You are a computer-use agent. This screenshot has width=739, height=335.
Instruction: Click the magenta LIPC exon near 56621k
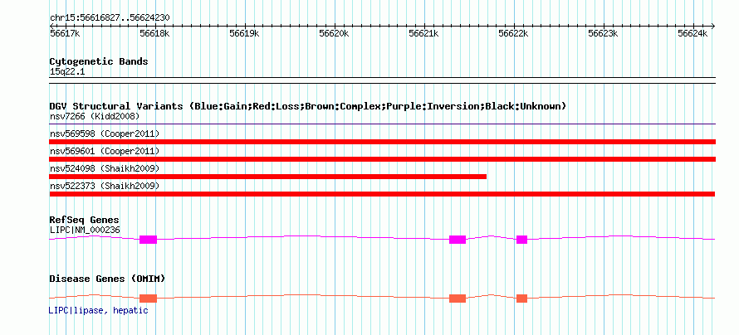click(x=458, y=240)
